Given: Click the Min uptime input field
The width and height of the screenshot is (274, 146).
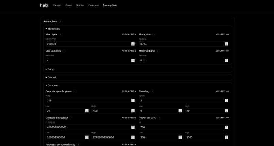Looking at the screenshot, I should [184, 44].
